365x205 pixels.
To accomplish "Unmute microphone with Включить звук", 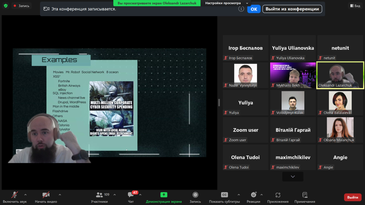I will point(15,198).
